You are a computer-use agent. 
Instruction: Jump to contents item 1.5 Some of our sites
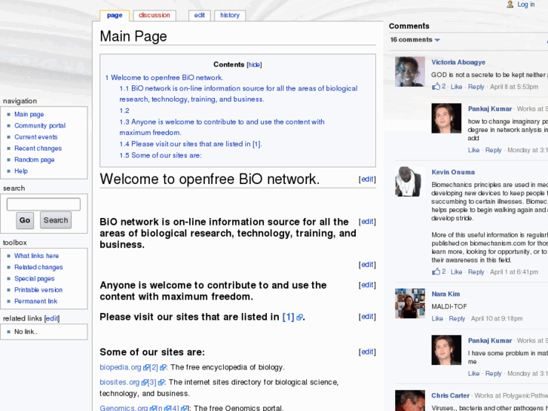pyautogui.click(x=161, y=155)
